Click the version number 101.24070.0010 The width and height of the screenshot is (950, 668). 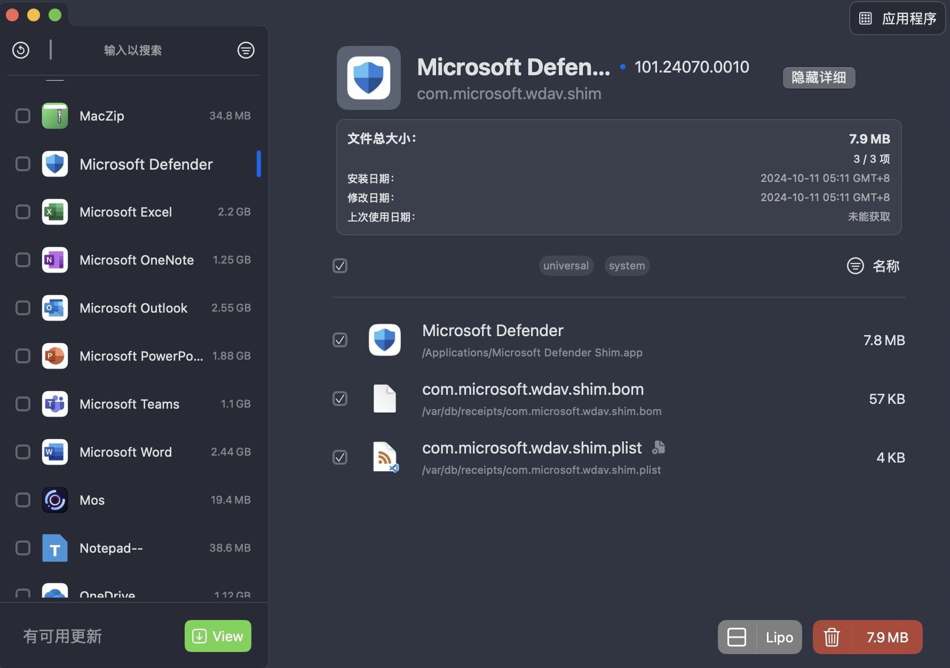(692, 67)
